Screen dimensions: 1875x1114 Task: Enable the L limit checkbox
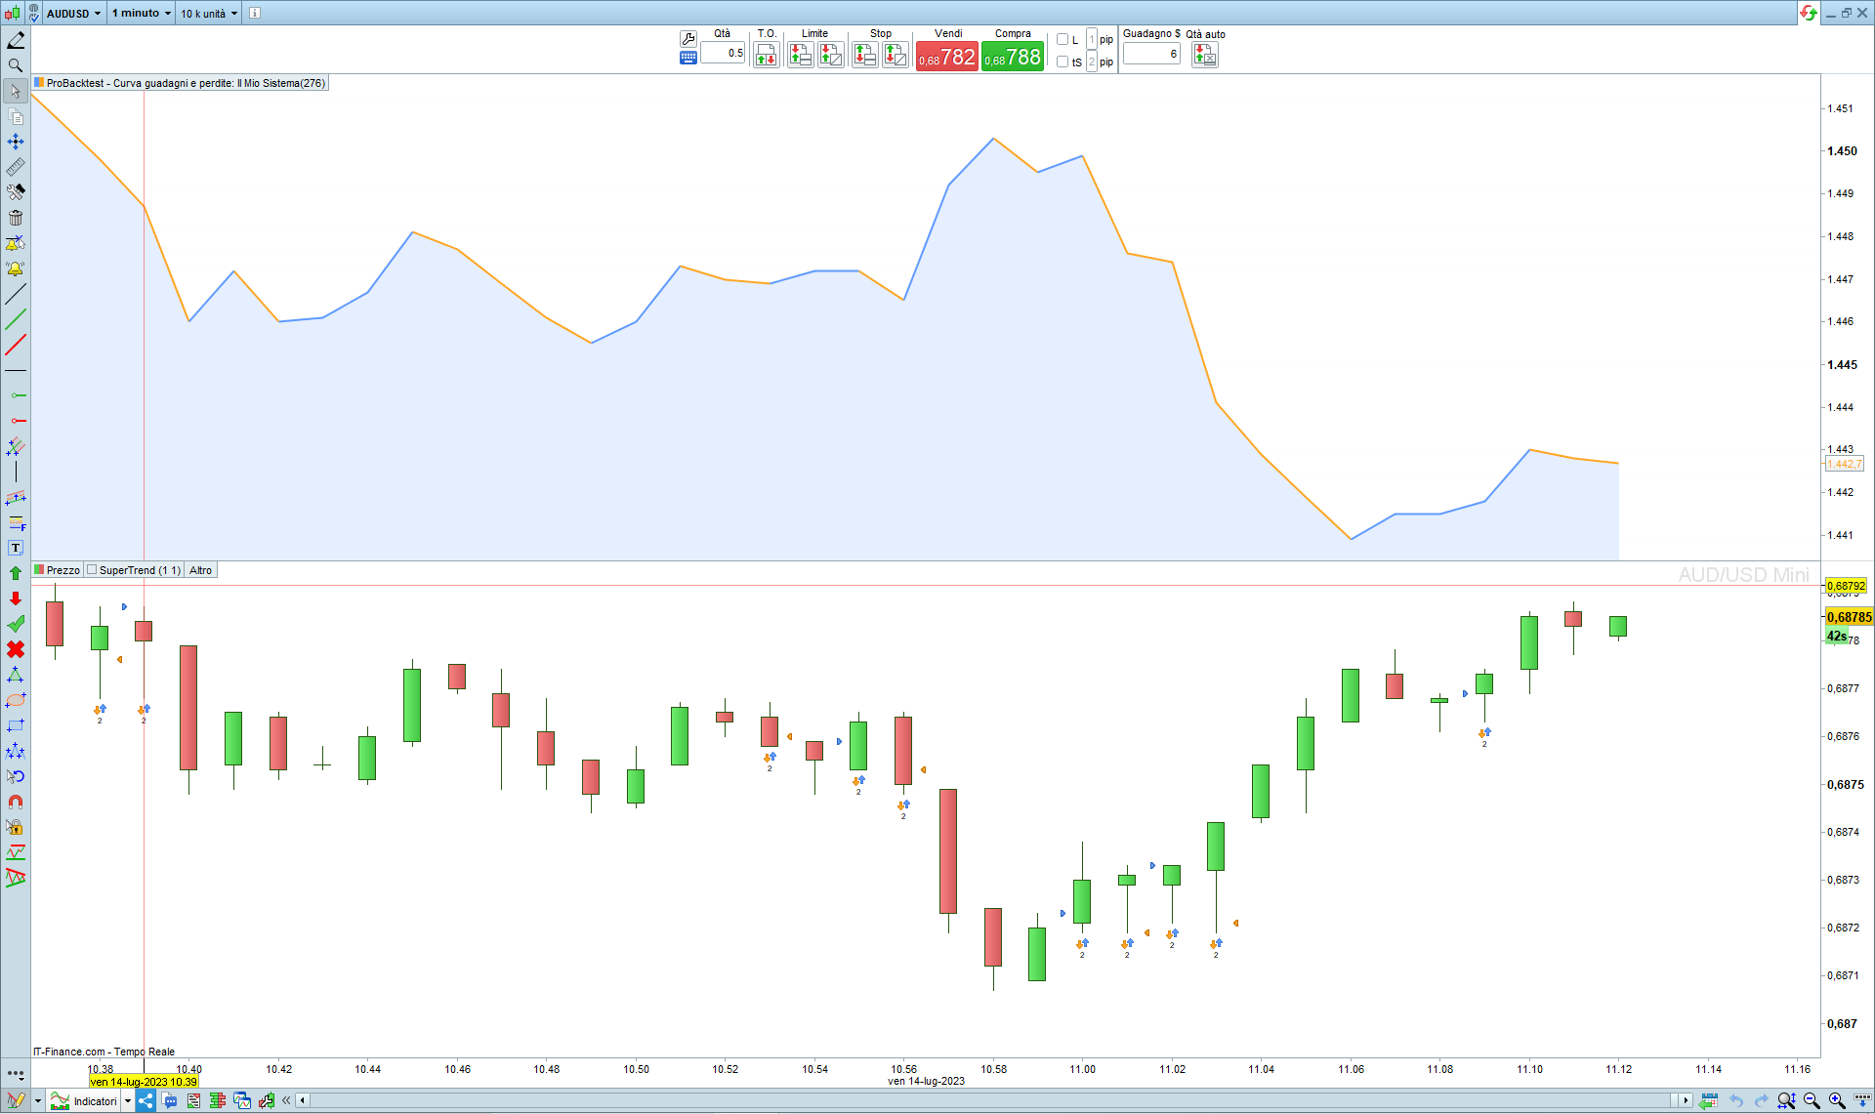(1062, 40)
